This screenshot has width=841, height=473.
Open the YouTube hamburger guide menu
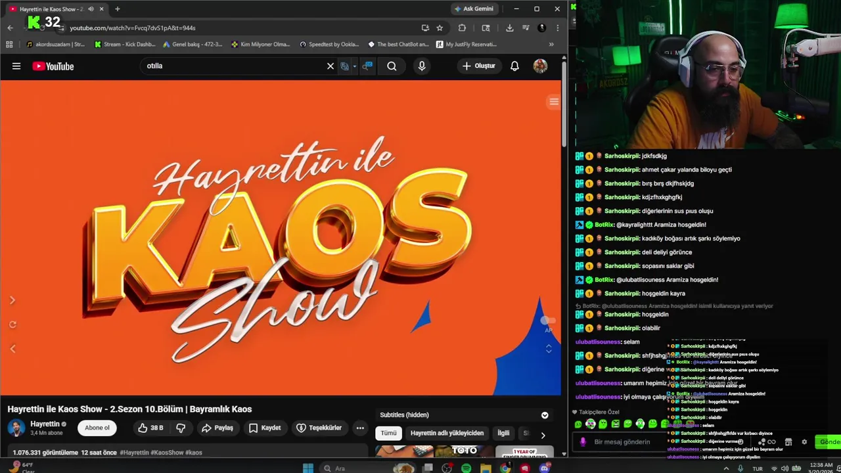click(16, 66)
